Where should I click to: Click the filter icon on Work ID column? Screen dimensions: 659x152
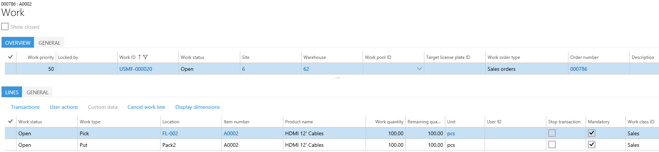pos(146,57)
